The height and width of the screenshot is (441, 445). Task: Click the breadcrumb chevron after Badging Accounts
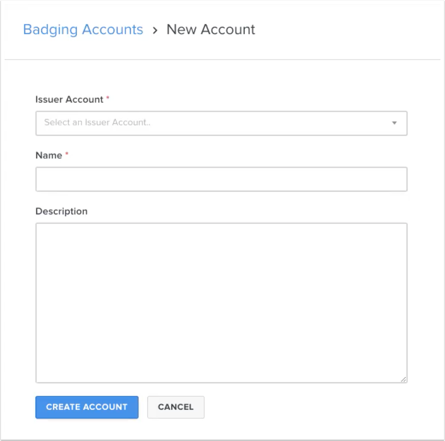coord(155,30)
